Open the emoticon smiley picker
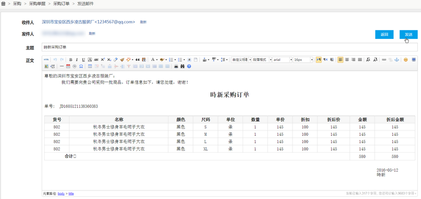The image size is (421, 199). click(x=406, y=59)
